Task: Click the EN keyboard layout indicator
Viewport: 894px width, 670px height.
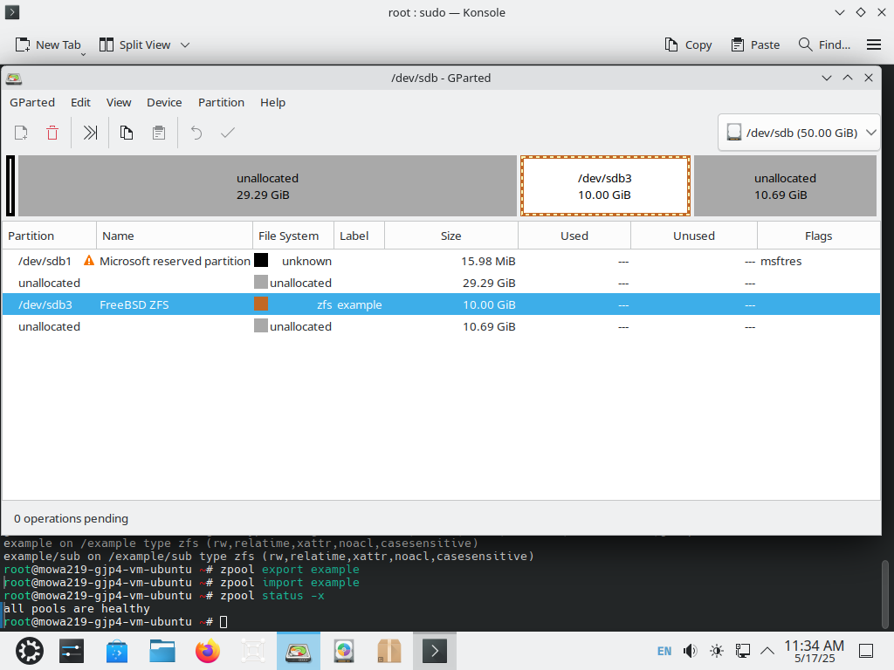Action: 664,651
